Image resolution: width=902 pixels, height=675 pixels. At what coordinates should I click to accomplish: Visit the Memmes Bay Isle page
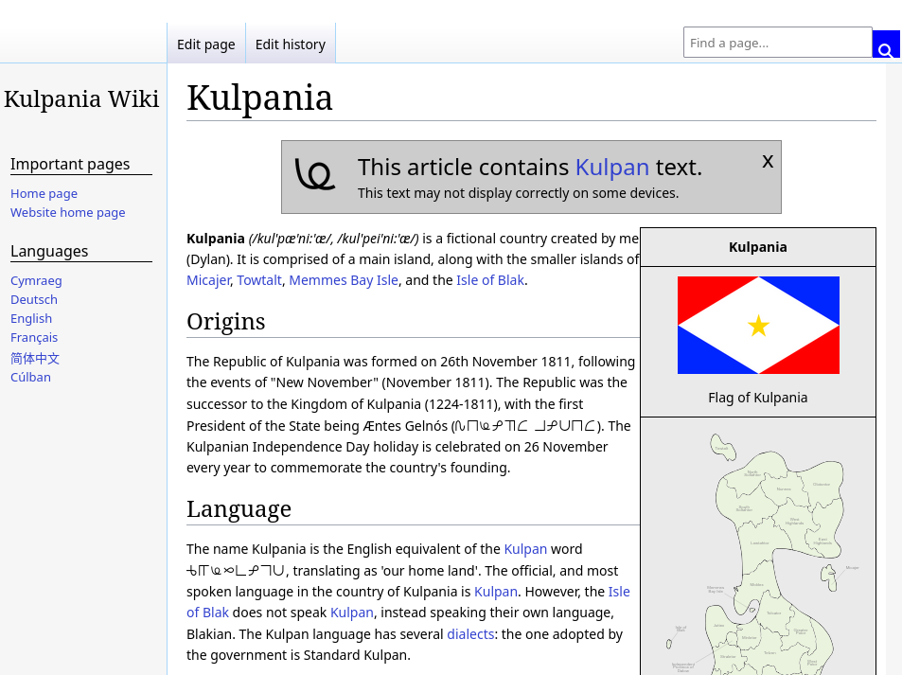(x=342, y=279)
